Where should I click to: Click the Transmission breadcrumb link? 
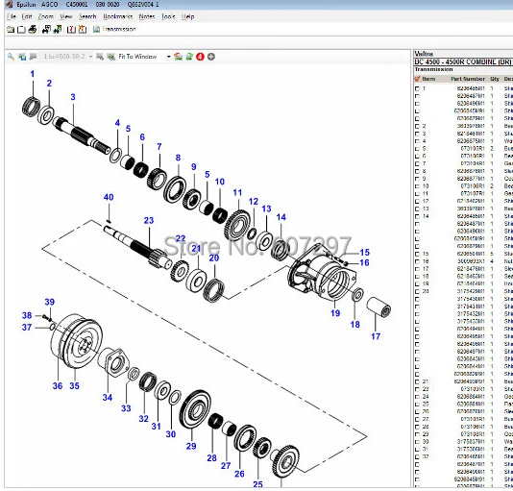point(119,29)
